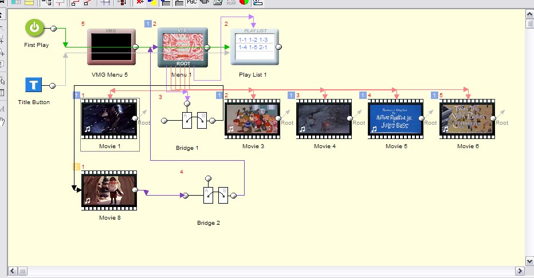Screen dimensions: 534x278
Task: Click the "Movie 8" label text
Action: point(109,217)
